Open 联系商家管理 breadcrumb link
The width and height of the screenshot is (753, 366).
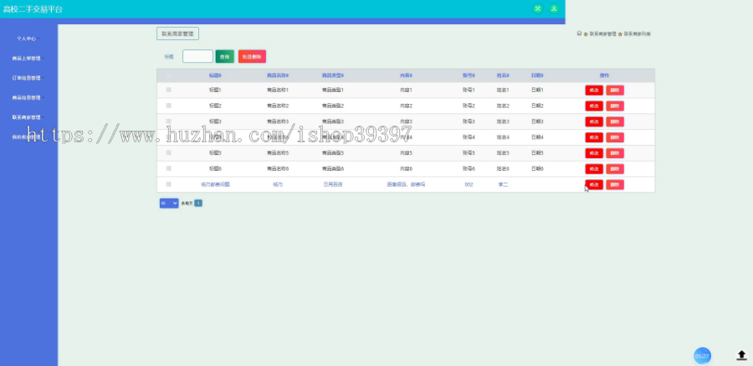(602, 34)
